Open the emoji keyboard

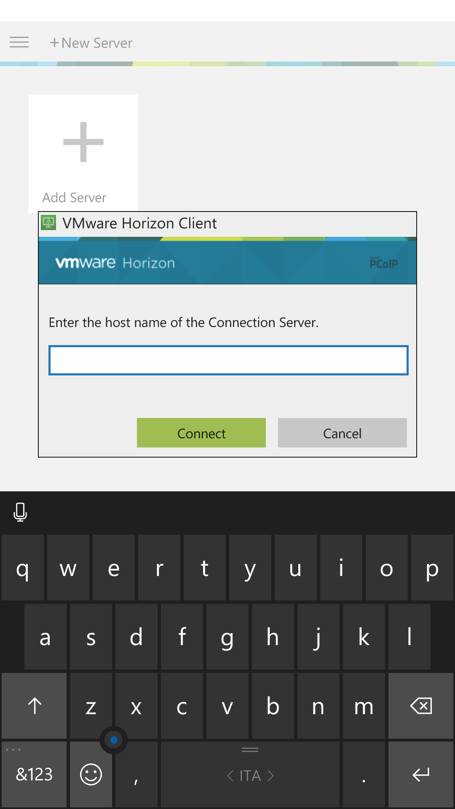click(x=91, y=774)
